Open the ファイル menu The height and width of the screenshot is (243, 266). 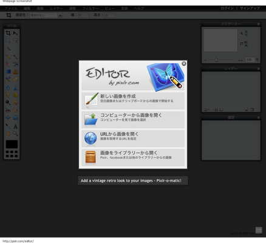click(x=11, y=9)
